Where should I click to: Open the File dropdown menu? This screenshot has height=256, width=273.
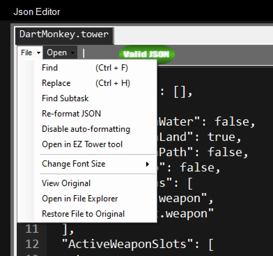(x=30, y=53)
